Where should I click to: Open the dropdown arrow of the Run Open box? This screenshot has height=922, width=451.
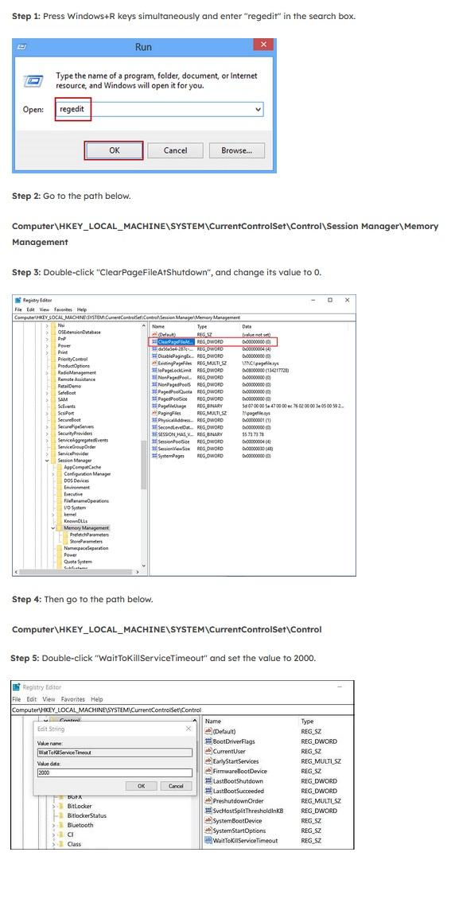pyautogui.click(x=258, y=110)
